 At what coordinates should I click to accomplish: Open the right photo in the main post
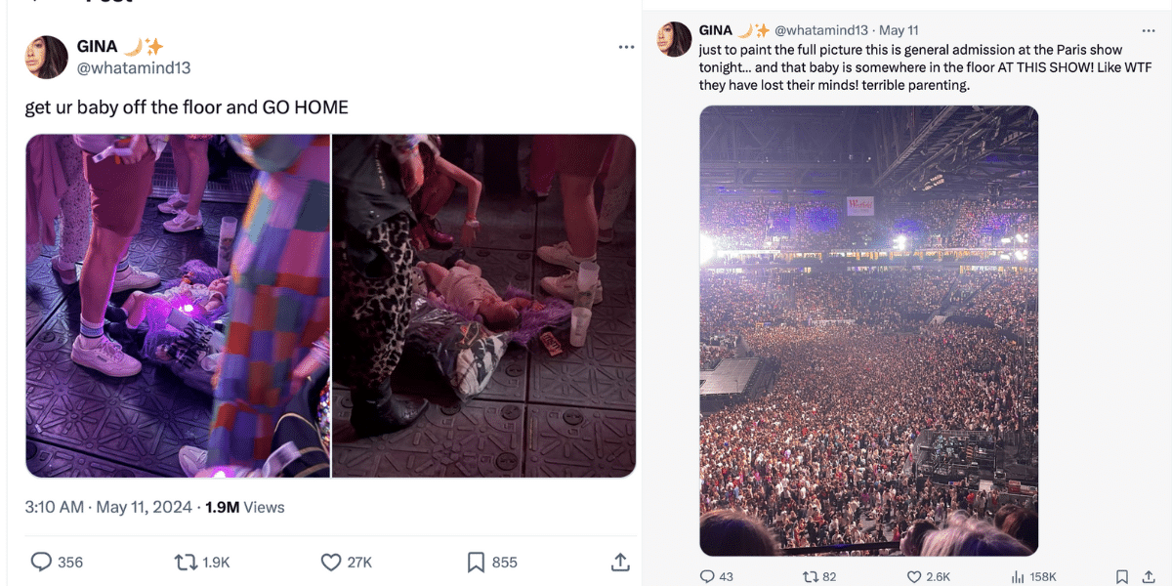[x=484, y=306]
